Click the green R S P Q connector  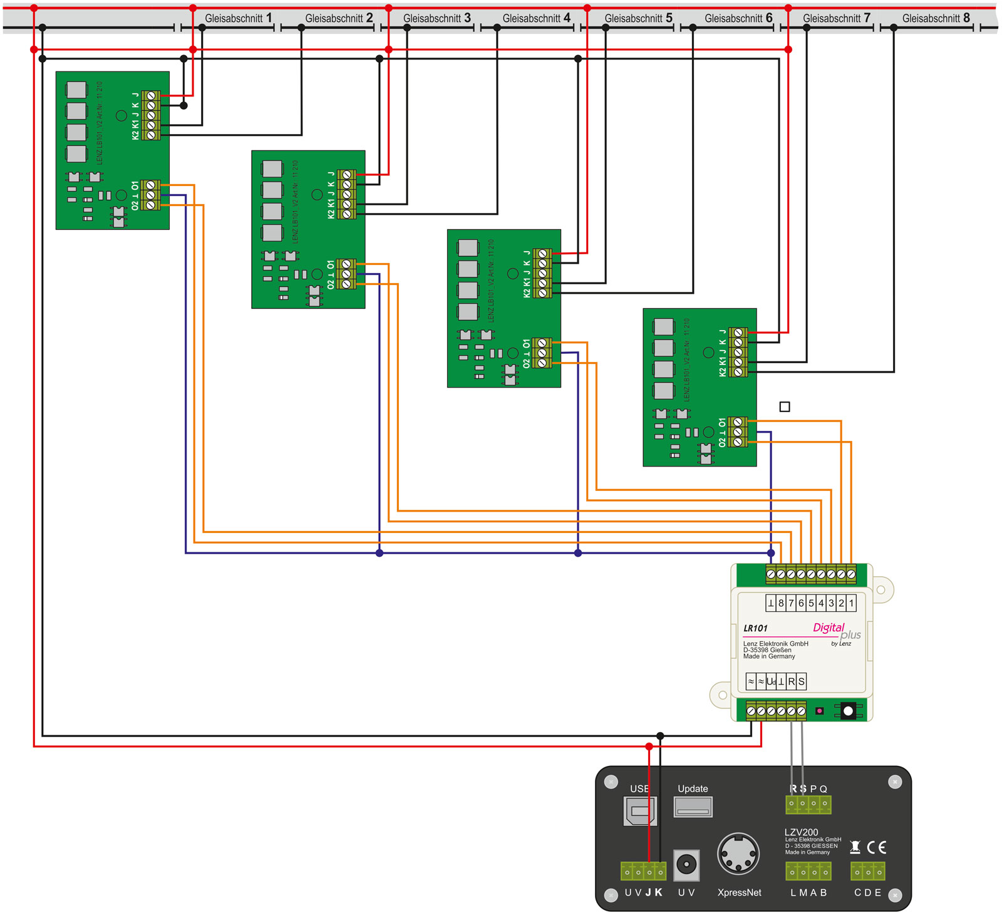(x=808, y=804)
